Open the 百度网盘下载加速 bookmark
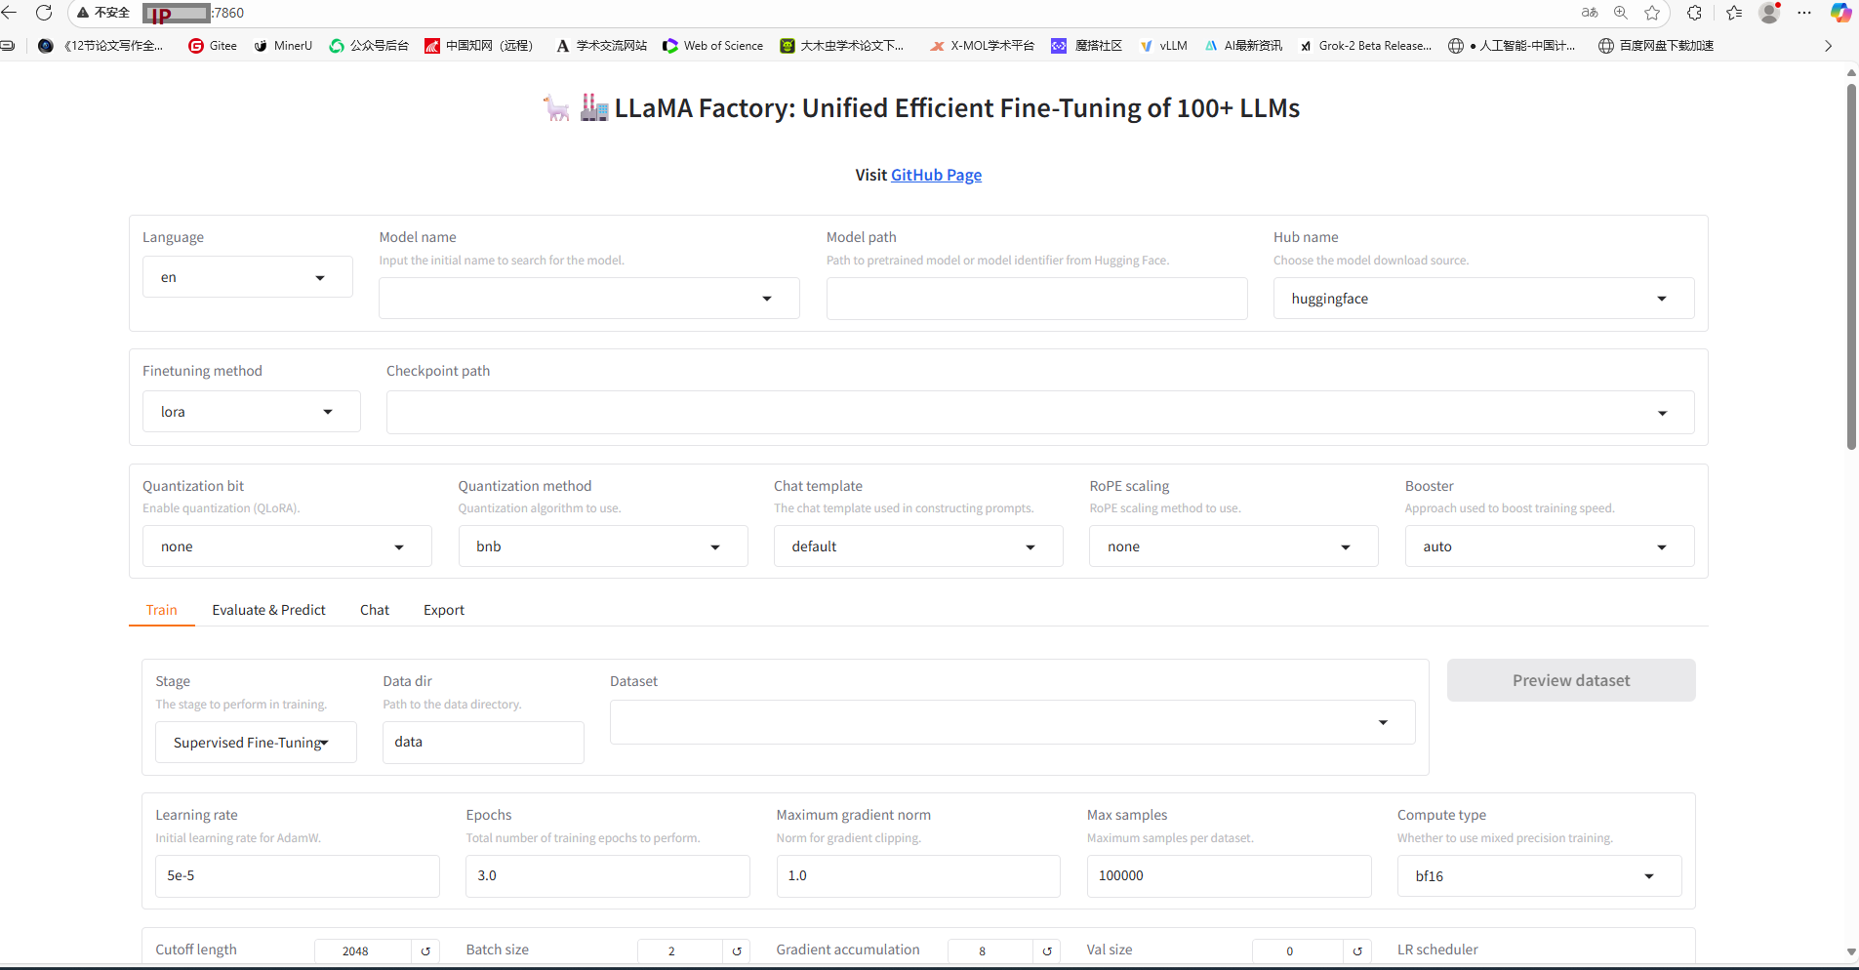The width and height of the screenshot is (1859, 970). click(x=1656, y=46)
